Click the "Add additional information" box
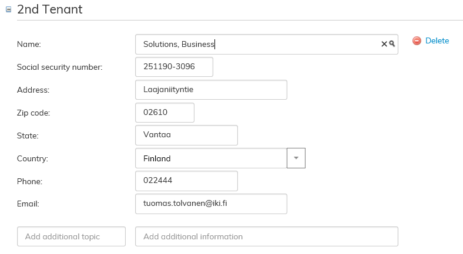 click(267, 237)
